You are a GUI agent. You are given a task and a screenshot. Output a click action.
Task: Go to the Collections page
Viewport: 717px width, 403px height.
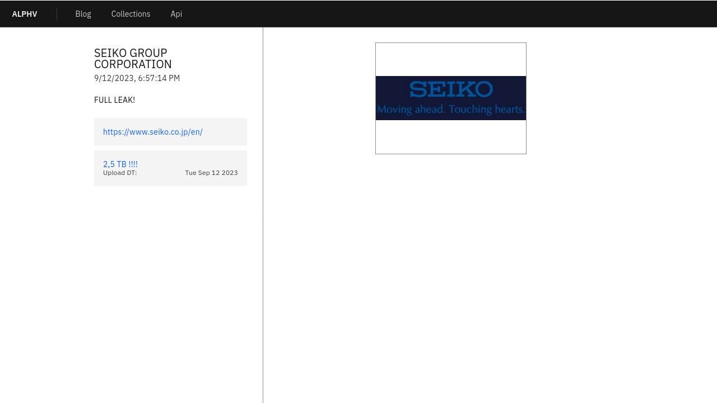[x=131, y=14]
